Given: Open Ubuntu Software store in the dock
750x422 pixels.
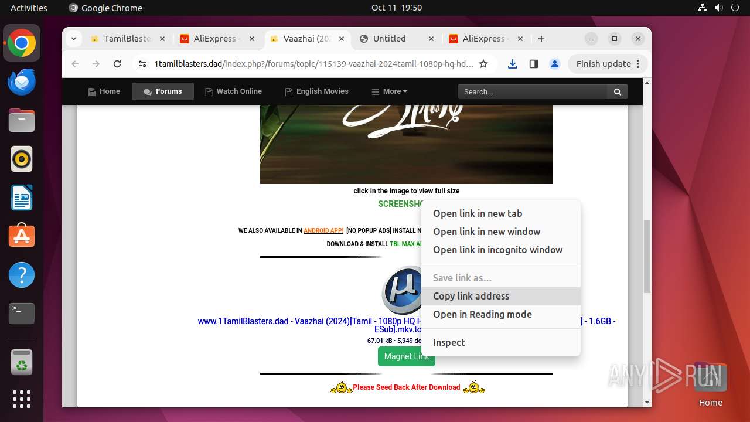Looking at the screenshot, I should 22,236.
